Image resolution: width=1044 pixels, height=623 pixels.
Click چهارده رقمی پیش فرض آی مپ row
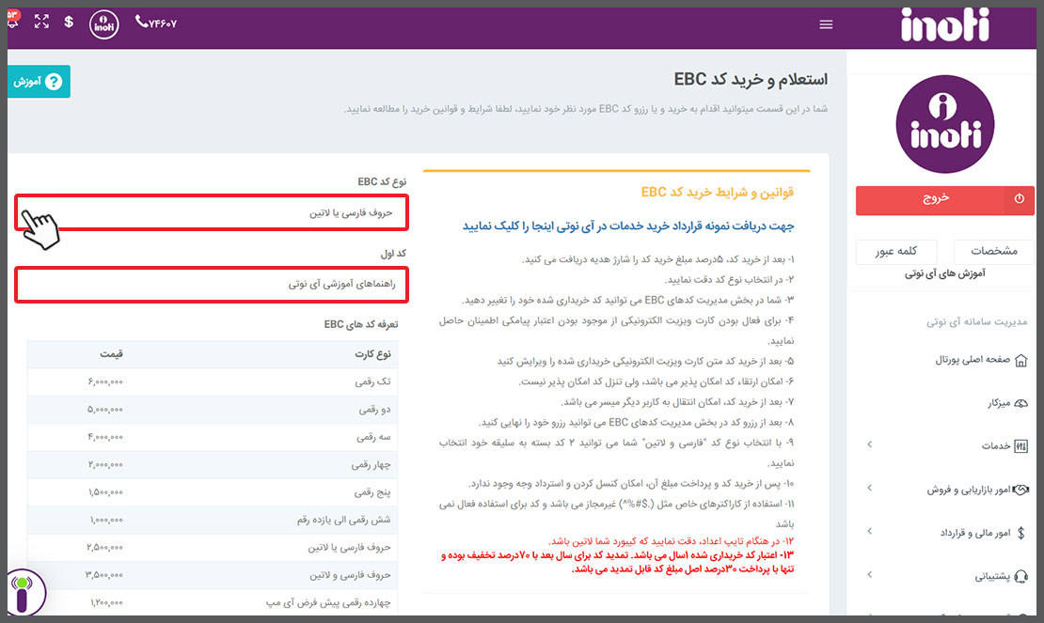pos(213,602)
